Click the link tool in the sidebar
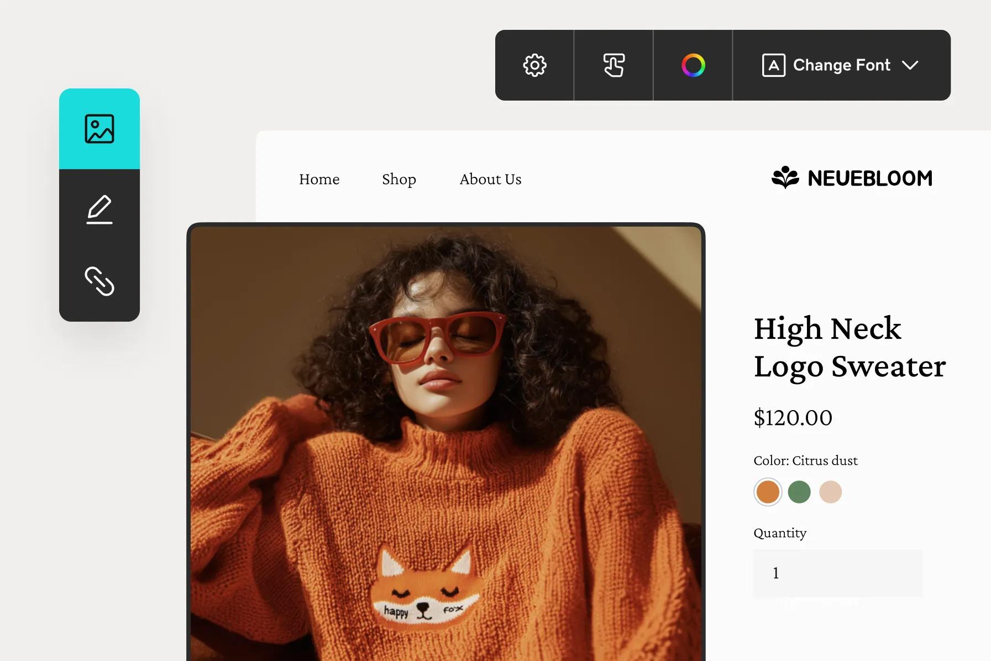The image size is (991, 661). pyautogui.click(x=99, y=283)
